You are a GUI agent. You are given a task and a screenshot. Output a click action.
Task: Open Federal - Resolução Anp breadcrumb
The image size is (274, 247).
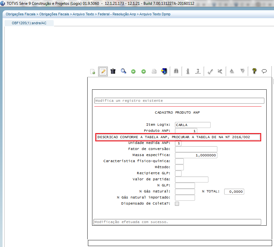117,14
